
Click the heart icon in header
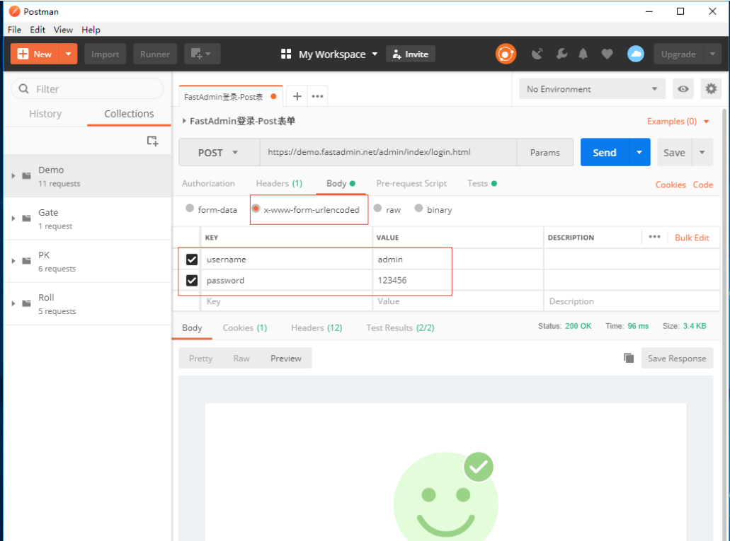coord(607,54)
